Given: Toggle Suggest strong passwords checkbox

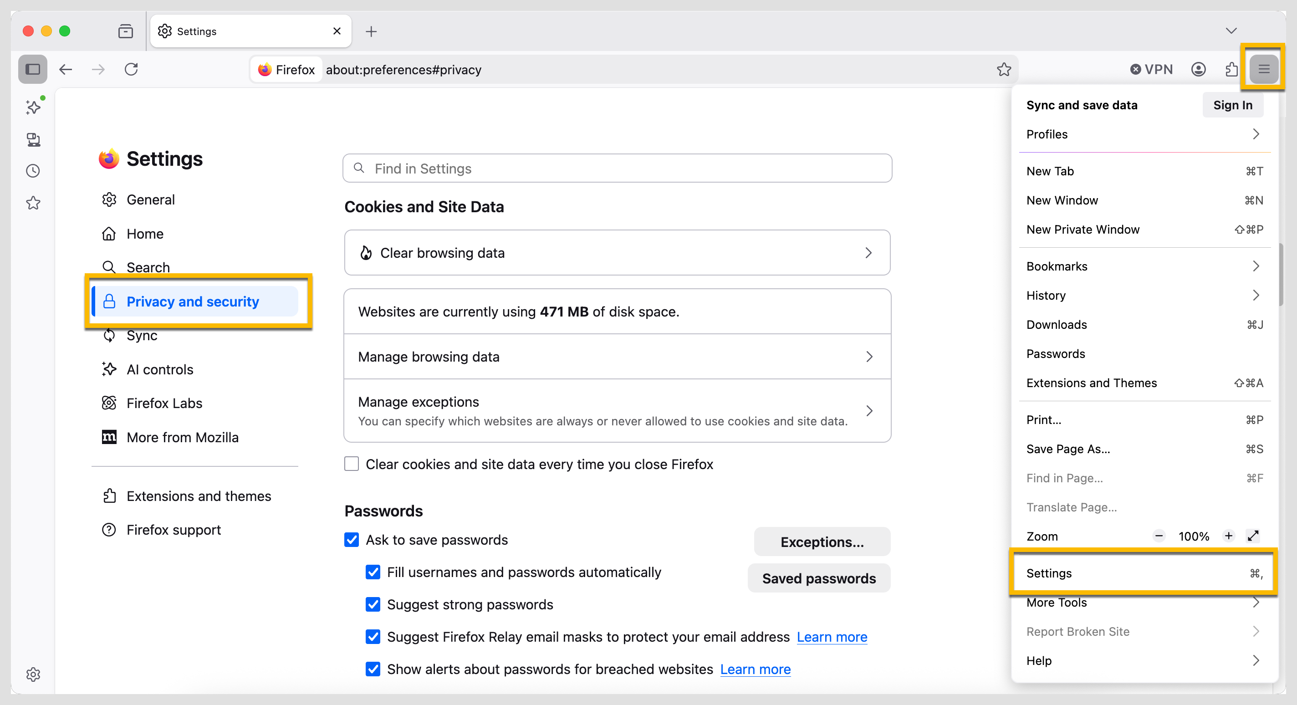Looking at the screenshot, I should click(373, 604).
